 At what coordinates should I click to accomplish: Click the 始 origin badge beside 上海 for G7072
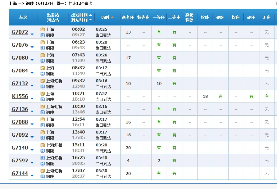43,30
